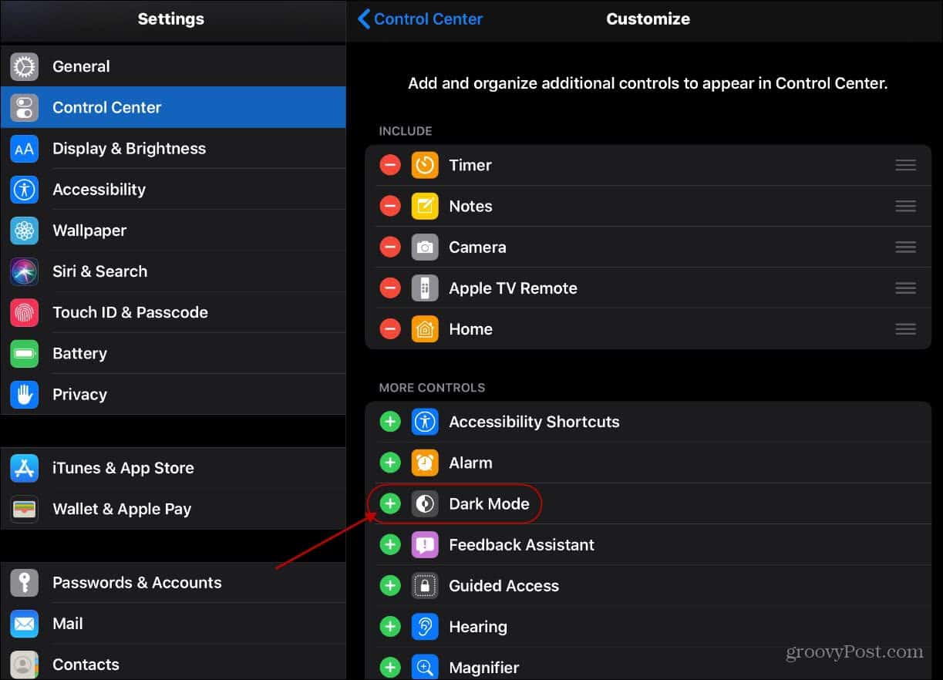The image size is (943, 680).
Task: Open Wallpaper settings row
Action: [x=173, y=230]
